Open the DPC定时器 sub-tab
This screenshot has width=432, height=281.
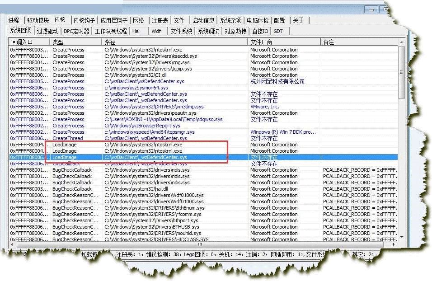[x=76, y=31]
